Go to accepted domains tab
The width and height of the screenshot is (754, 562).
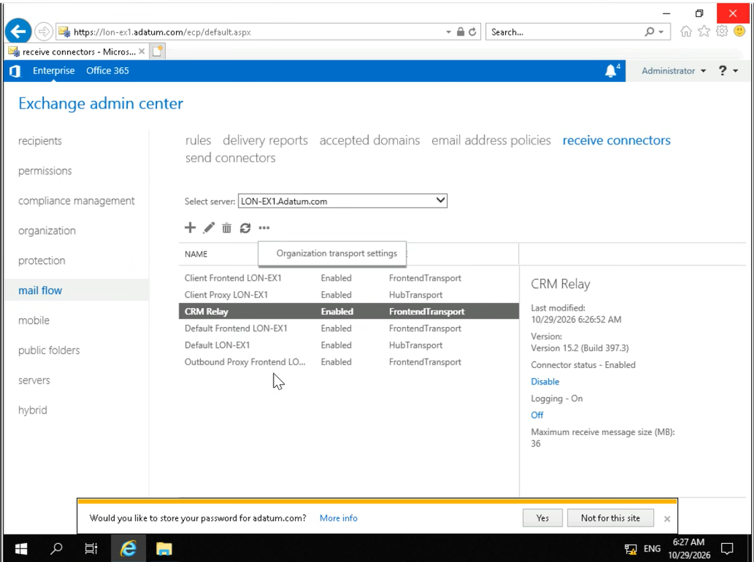click(370, 140)
